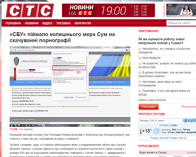Image resolution: width=196 pixels, height=157 pixels.
Task: Open the online broadcast video thumbnail
Action: (x=181, y=10)
